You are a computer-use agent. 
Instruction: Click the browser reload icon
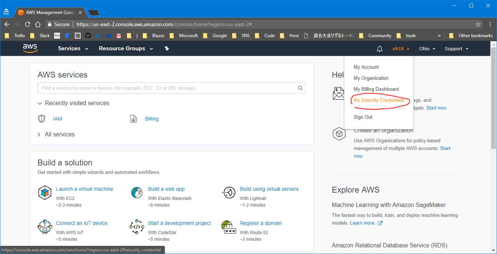point(28,24)
